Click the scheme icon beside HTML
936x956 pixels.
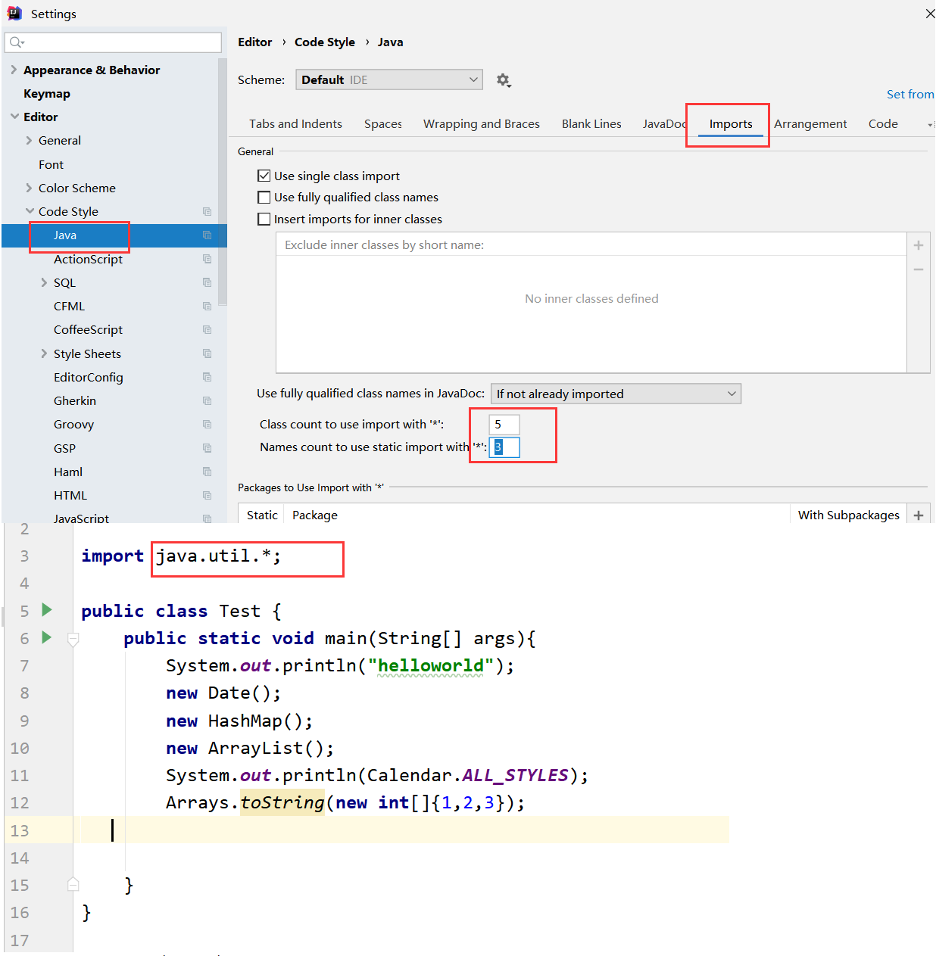[207, 496]
